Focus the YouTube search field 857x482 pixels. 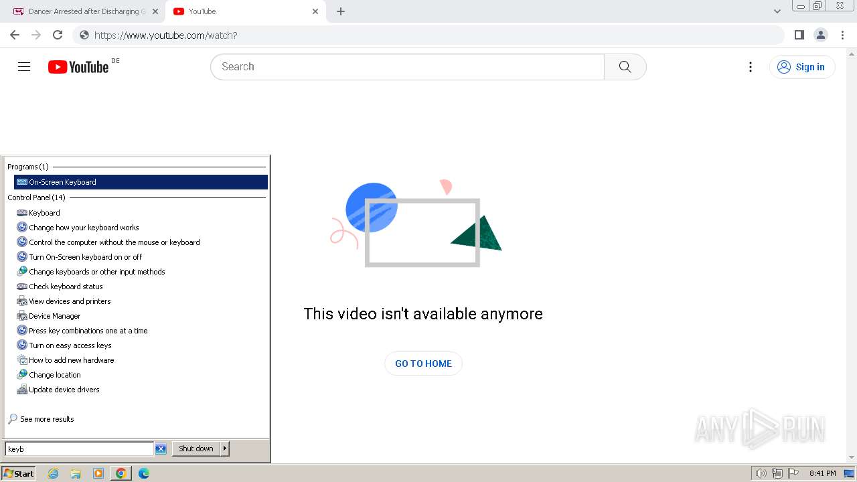(x=407, y=67)
